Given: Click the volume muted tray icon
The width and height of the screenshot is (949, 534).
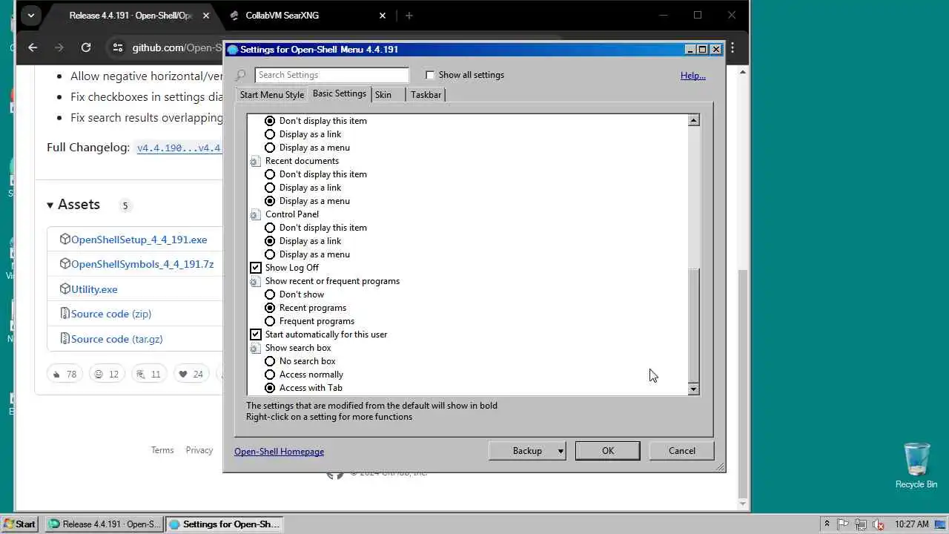Looking at the screenshot, I should click(878, 524).
